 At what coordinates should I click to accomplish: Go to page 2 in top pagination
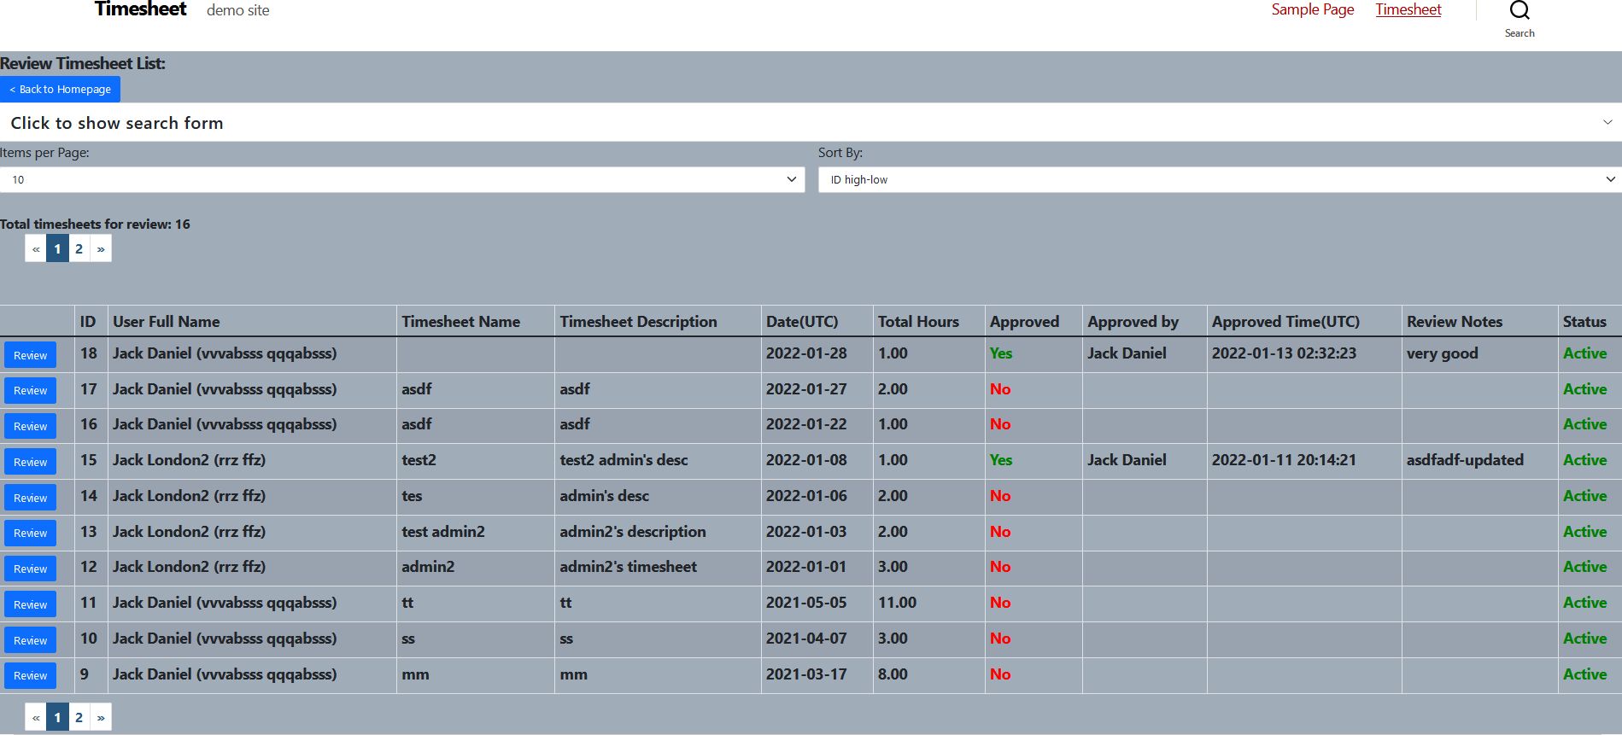click(79, 248)
